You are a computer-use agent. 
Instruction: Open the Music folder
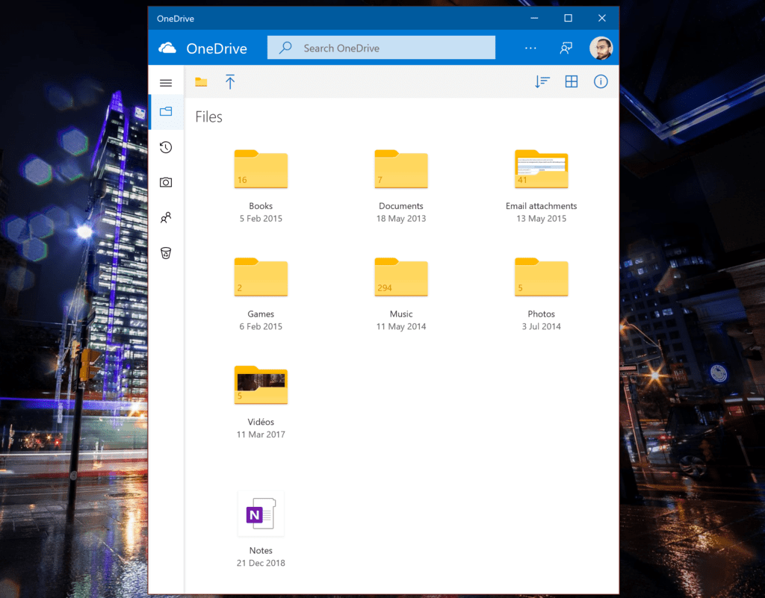[x=401, y=277]
